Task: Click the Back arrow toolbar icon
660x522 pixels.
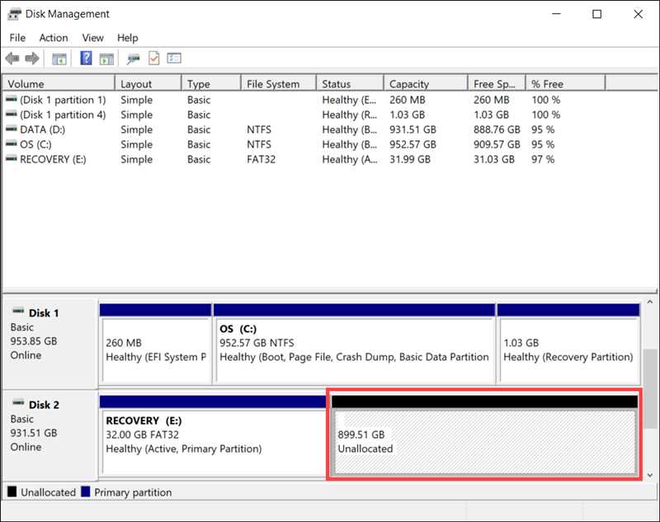Action: [12, 59]
